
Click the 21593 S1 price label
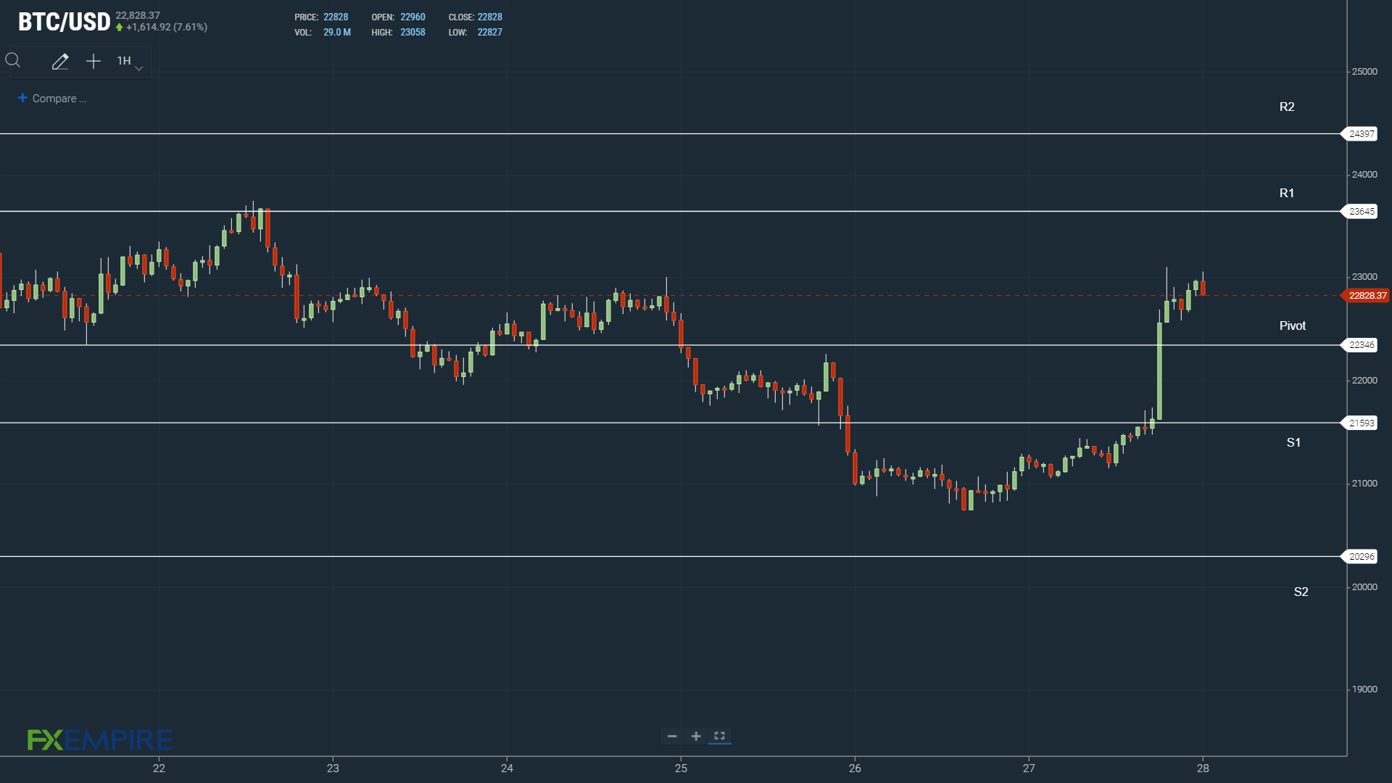1359,423
